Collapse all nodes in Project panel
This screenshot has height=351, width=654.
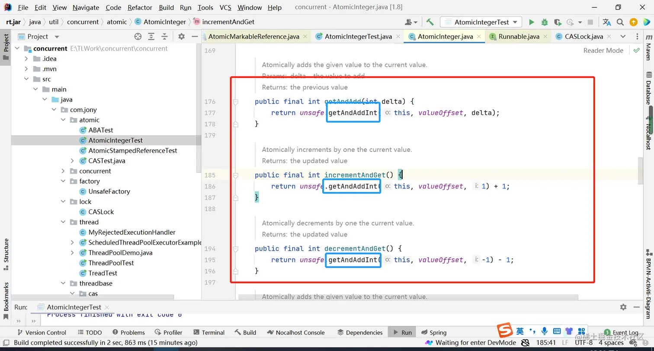point(164,36)
